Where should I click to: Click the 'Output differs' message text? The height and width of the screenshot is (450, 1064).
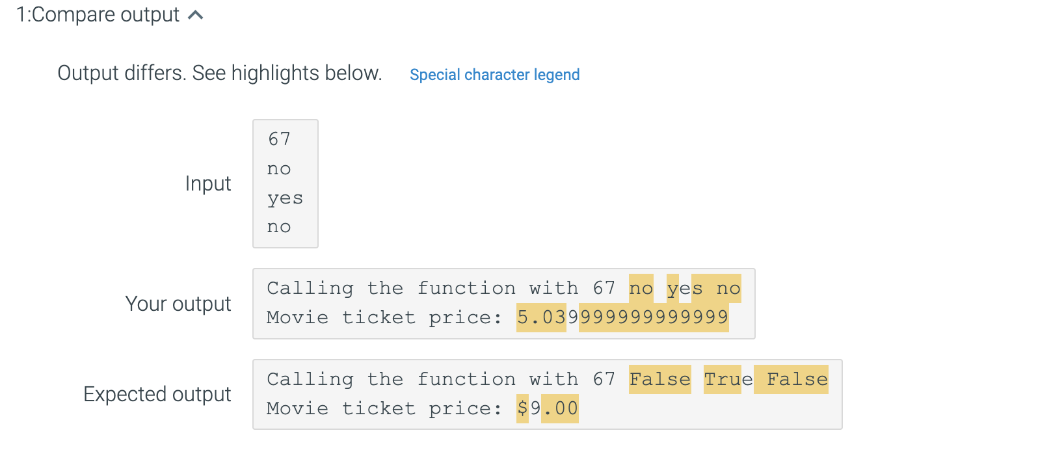(x=220, y=73)
